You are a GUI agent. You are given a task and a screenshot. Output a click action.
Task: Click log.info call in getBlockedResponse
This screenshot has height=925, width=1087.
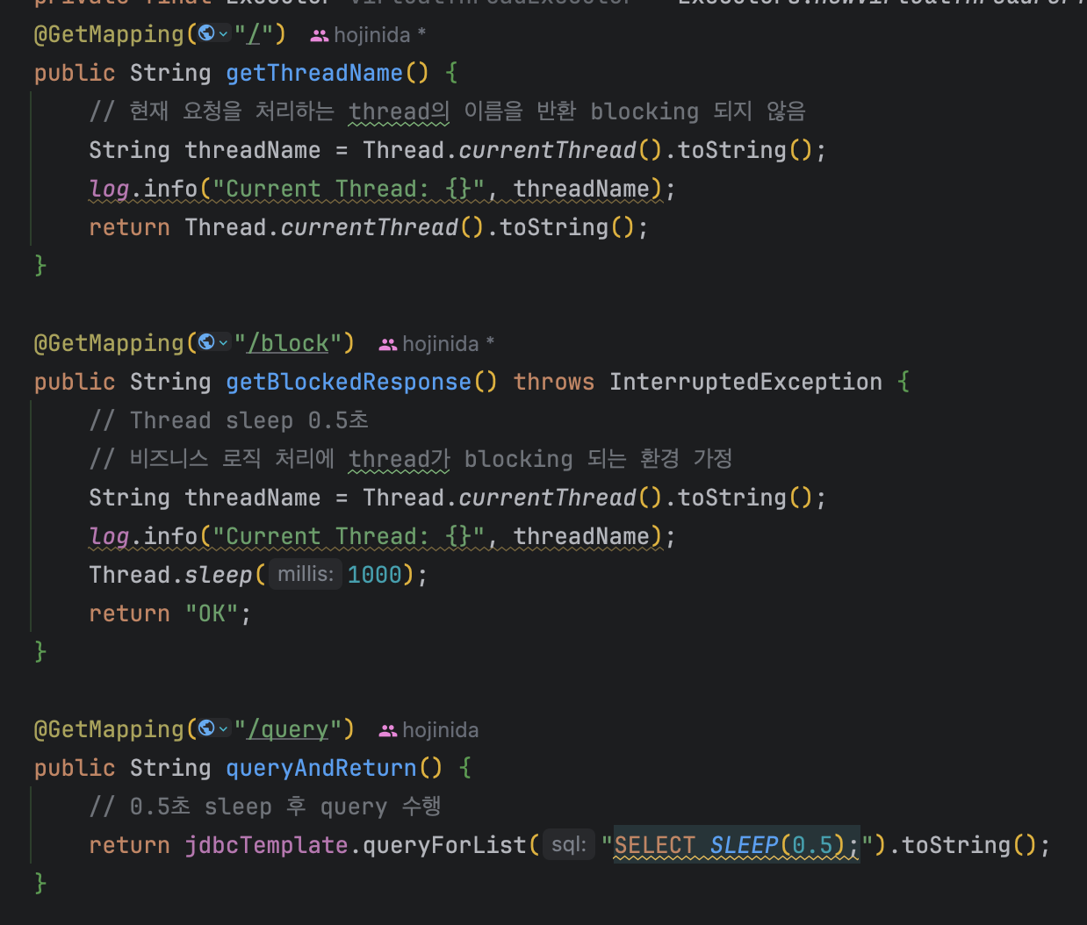pos(143,536)
